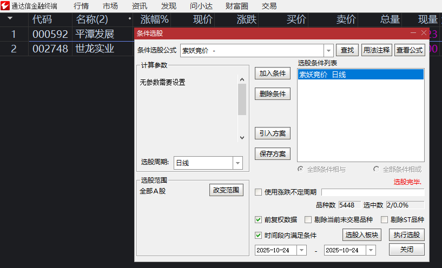Enable 使用涨跌不定周期 checkbox
This screenshot has height=268, width=442.
pos(259,192)
